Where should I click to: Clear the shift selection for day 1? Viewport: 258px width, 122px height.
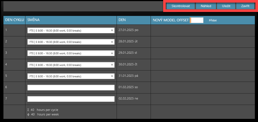[x=112, y=30]
